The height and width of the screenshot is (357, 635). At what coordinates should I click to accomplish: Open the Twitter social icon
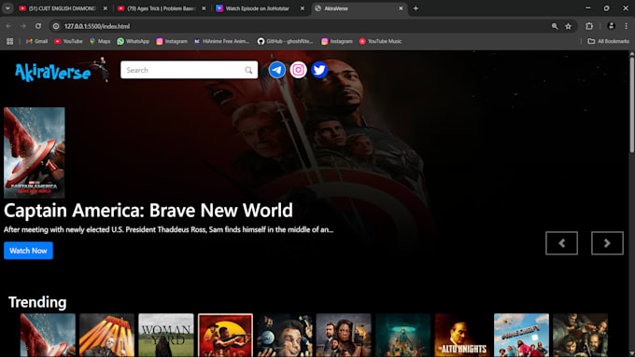click(319, 70)
